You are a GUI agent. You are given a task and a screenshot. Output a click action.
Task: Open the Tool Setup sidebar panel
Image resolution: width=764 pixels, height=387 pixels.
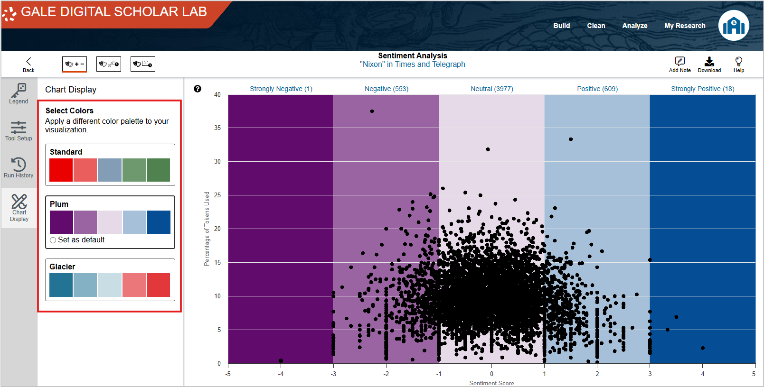19,131
